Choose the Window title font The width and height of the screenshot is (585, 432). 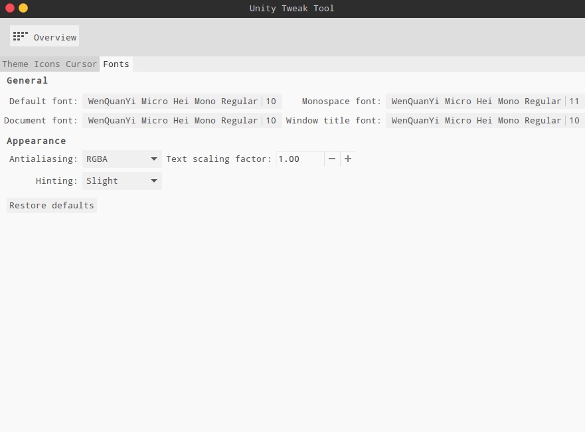pyautogui.click(x=476, y=121)
